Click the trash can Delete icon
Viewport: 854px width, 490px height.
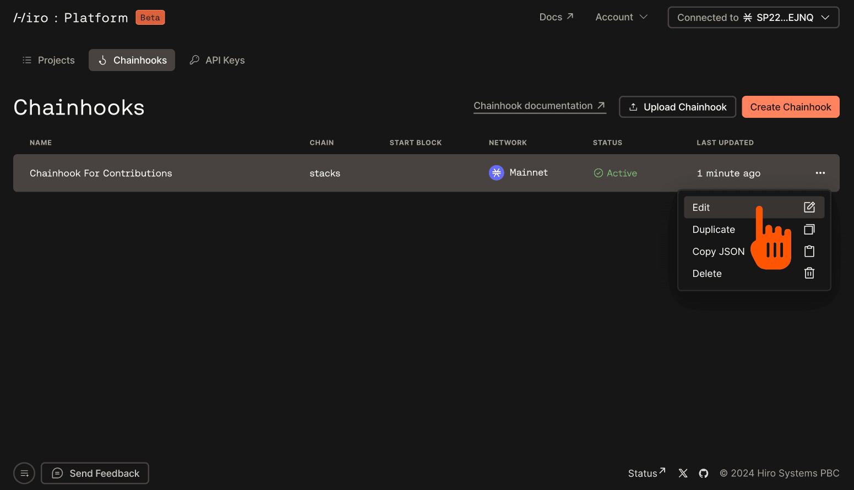[809, 273]
